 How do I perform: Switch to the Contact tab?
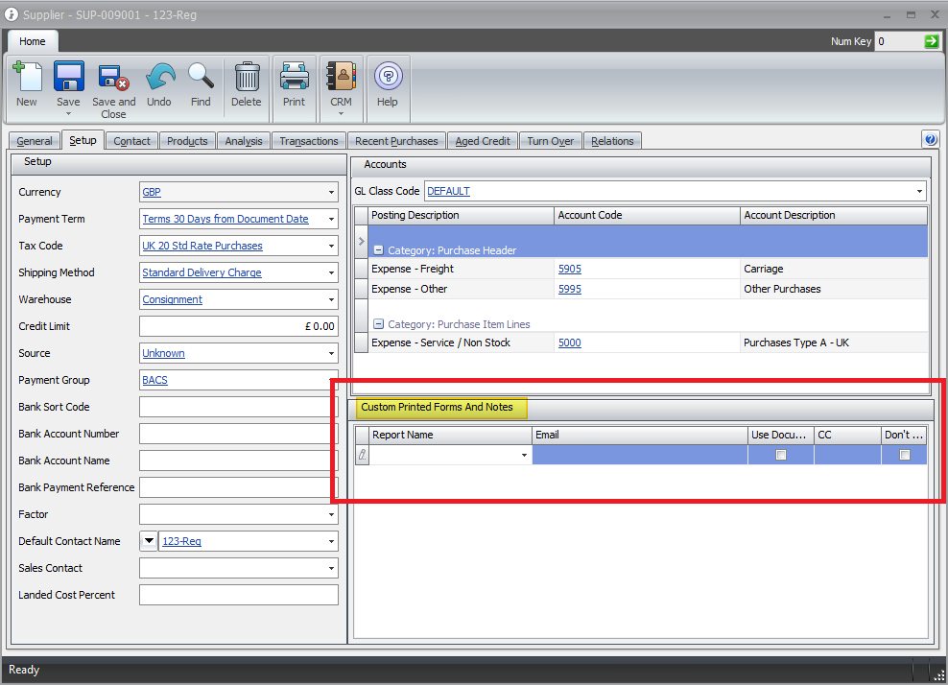tap(131, 141)
